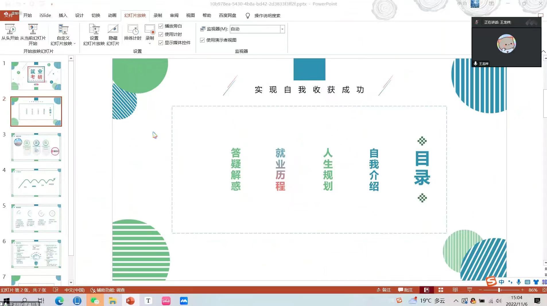Click Rehearse Timings (排练计时) icon
Image resolution: width=547 pixels, height=306 pixels.
133,29
